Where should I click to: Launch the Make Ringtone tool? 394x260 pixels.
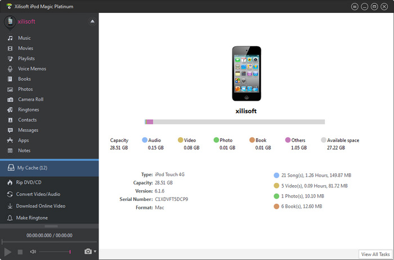(x=32, y=218)
